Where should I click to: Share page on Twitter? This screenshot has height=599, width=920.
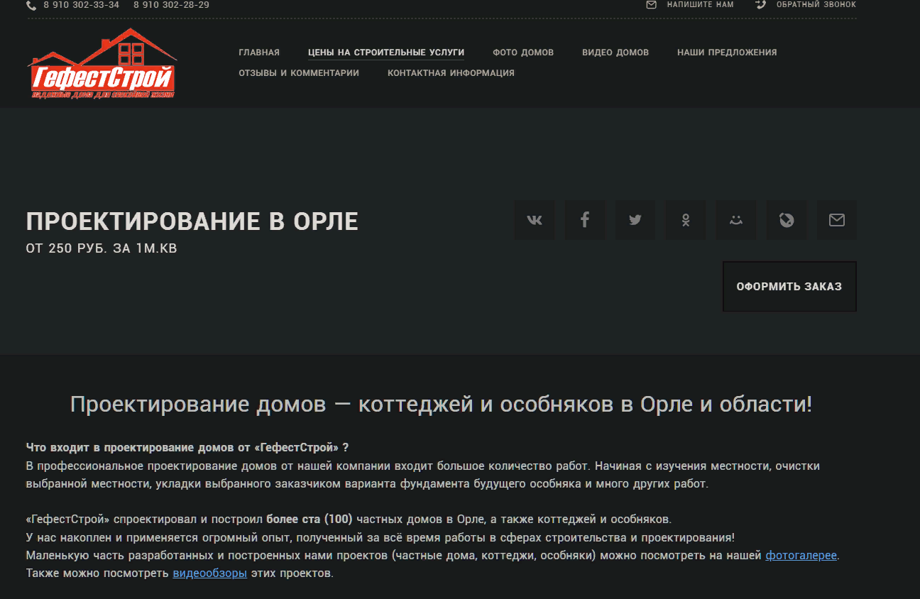pyautogui.click(x=635, y=220)
